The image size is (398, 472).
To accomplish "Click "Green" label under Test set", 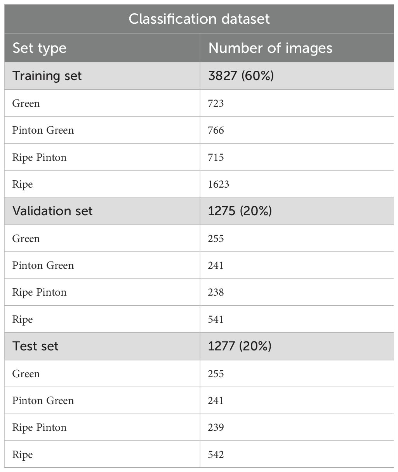I will pyautogui.click(x=26, y=374).
